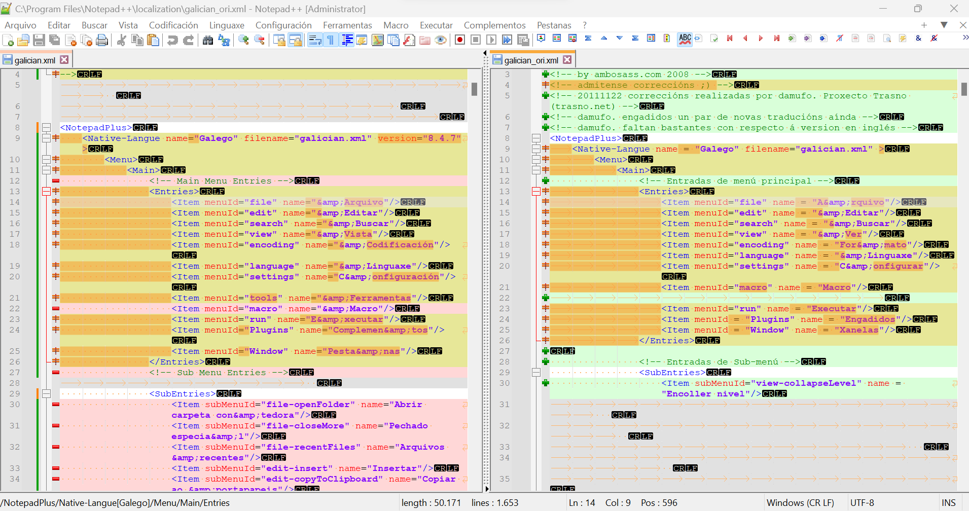Screen dimensions: 969x511
Task: Click the Close All documents icon
Action: (x=87, y=40)
